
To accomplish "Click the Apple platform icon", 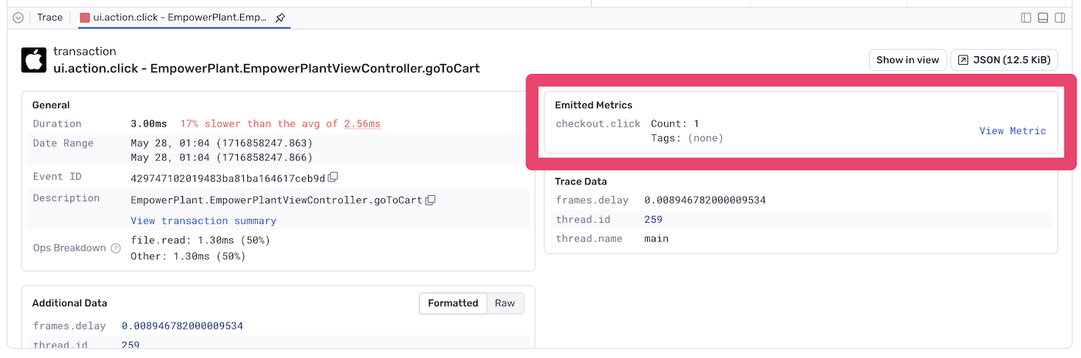I will tap(34, 60).
